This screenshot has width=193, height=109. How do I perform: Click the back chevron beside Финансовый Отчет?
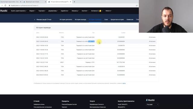click(35, 19)
